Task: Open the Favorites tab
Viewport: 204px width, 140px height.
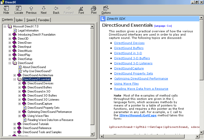Action: [x=44, y=20]
